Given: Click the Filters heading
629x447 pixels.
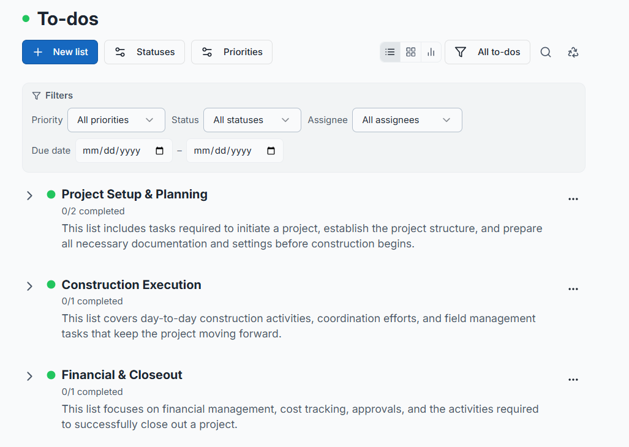Looking at the screenshot, I should click(59, 96).
